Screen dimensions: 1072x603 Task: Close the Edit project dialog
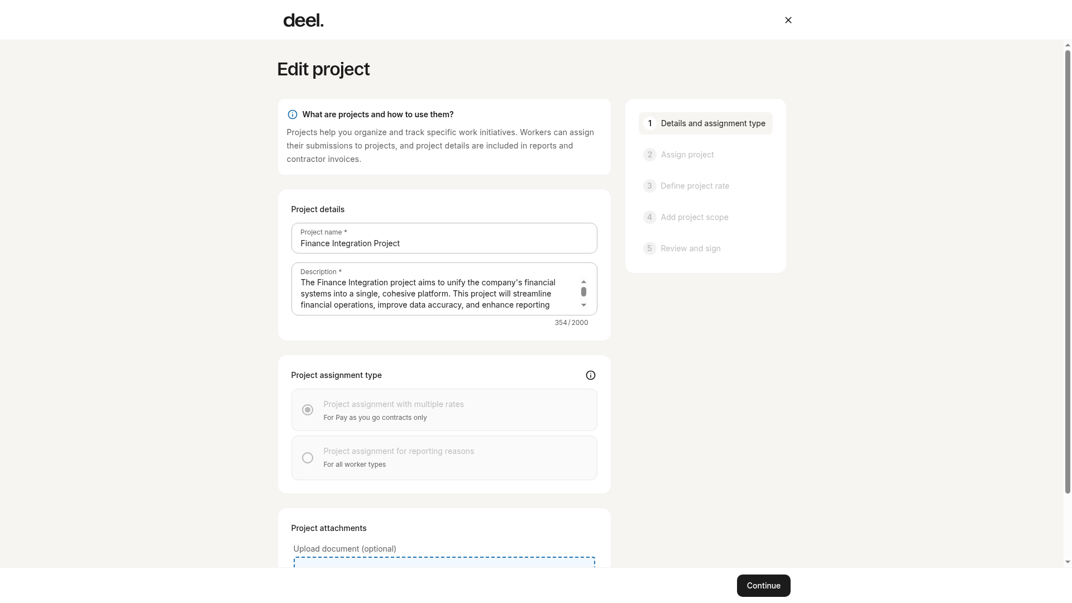(788, 20)
